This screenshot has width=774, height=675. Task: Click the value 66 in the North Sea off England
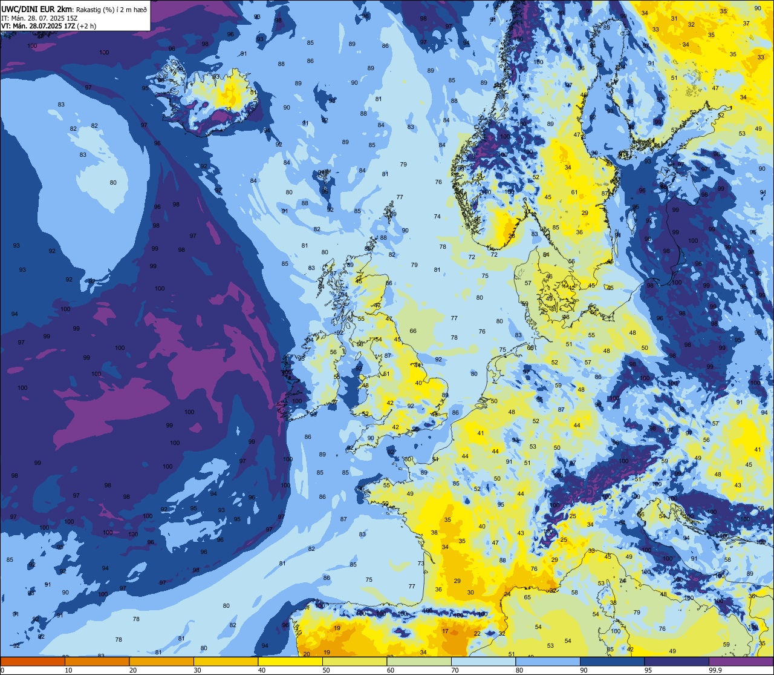(x=413, y=331)
